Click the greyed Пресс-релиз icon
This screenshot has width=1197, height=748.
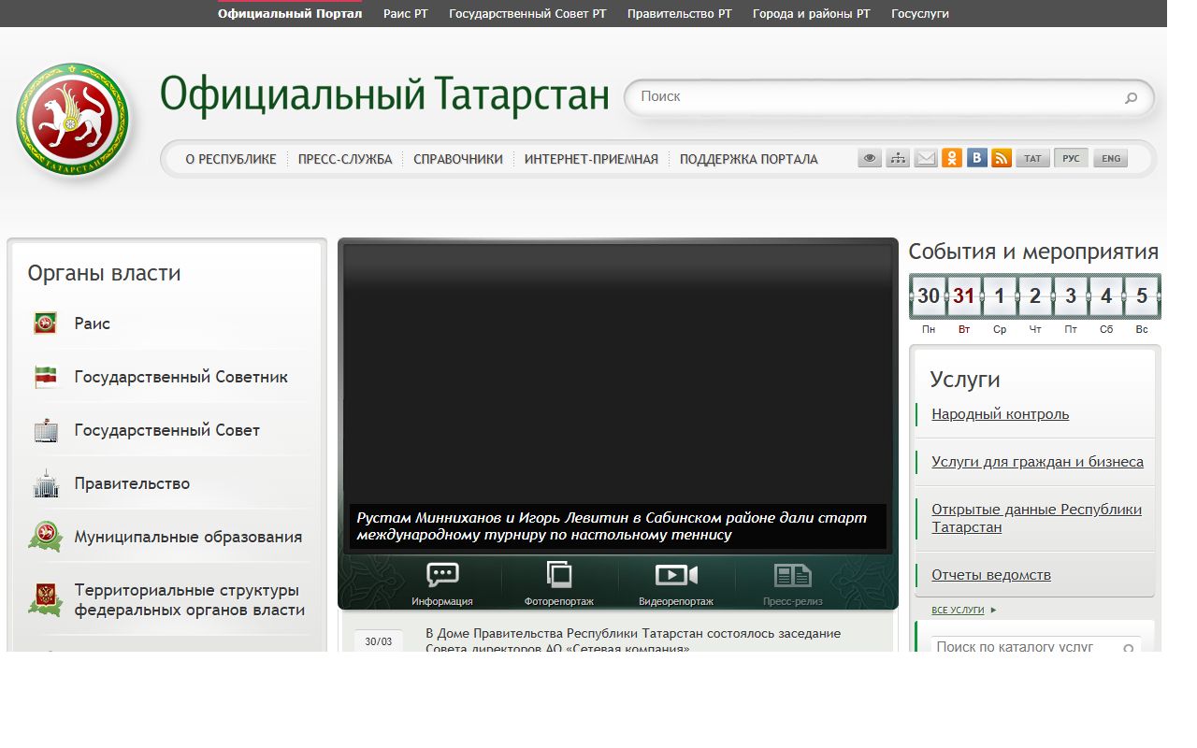click(x=793, y=574)
